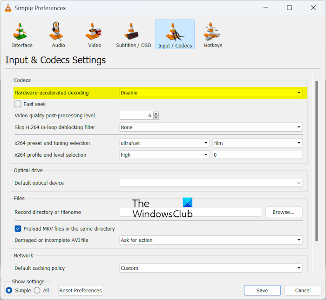Enable the Fast seek checkbox
The height and width of the screenshot is (300, 326).
[x=18, y=104]
